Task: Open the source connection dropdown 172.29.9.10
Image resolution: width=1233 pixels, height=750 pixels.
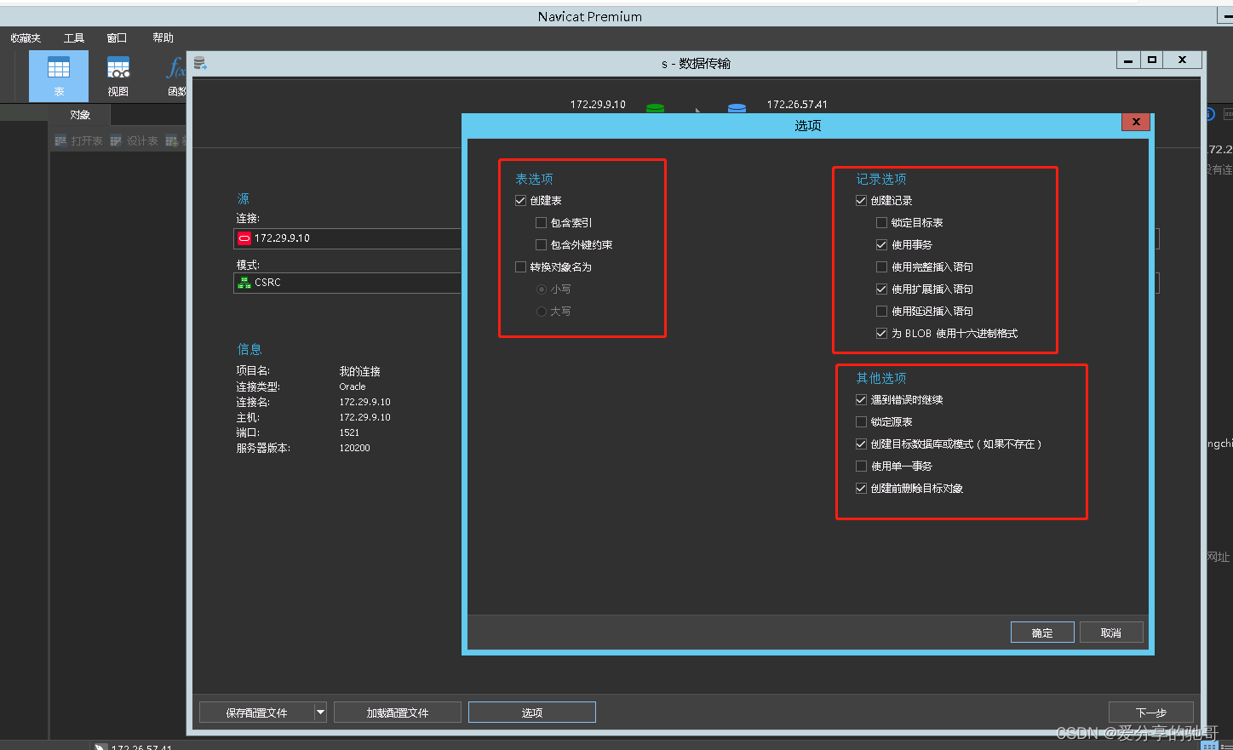Action: (x=347, y=238)
